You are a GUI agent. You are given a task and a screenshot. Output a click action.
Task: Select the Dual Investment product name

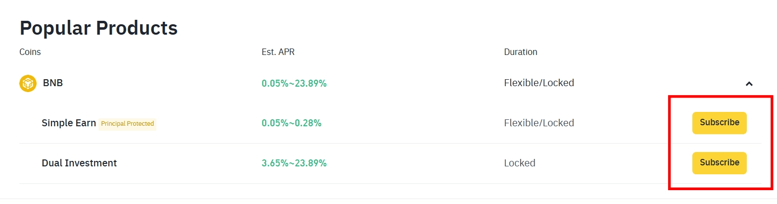click(79, 163)
